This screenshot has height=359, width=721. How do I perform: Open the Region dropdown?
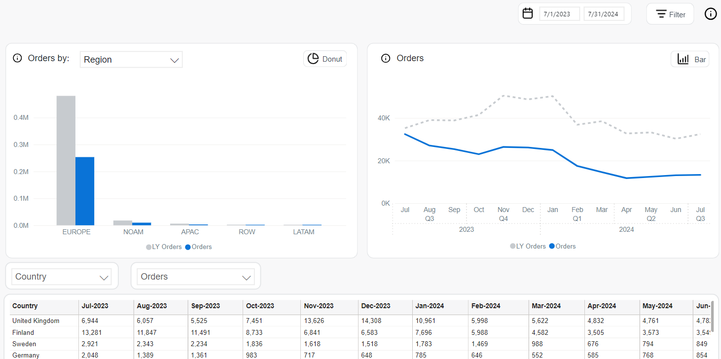131,60
